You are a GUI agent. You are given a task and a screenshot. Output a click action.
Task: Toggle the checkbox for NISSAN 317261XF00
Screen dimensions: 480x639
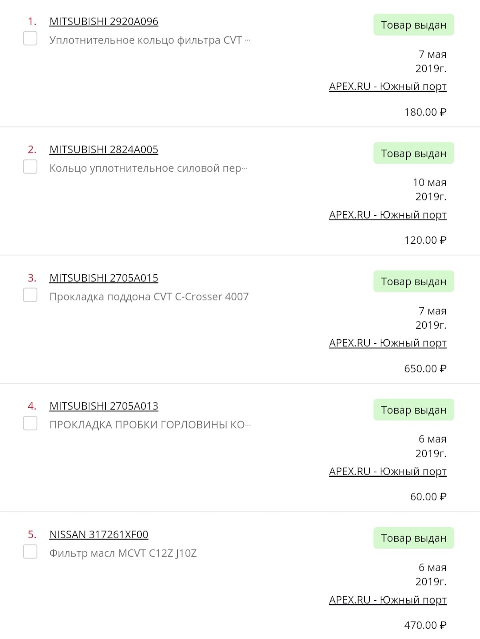click(30, 552)
